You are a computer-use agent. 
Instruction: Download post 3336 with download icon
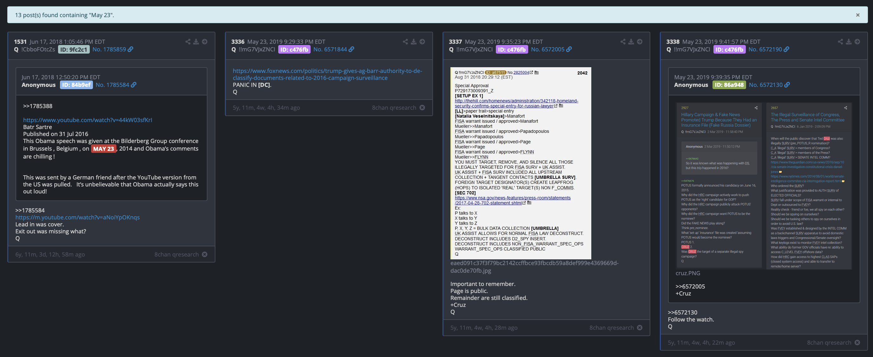pos(414,42)
